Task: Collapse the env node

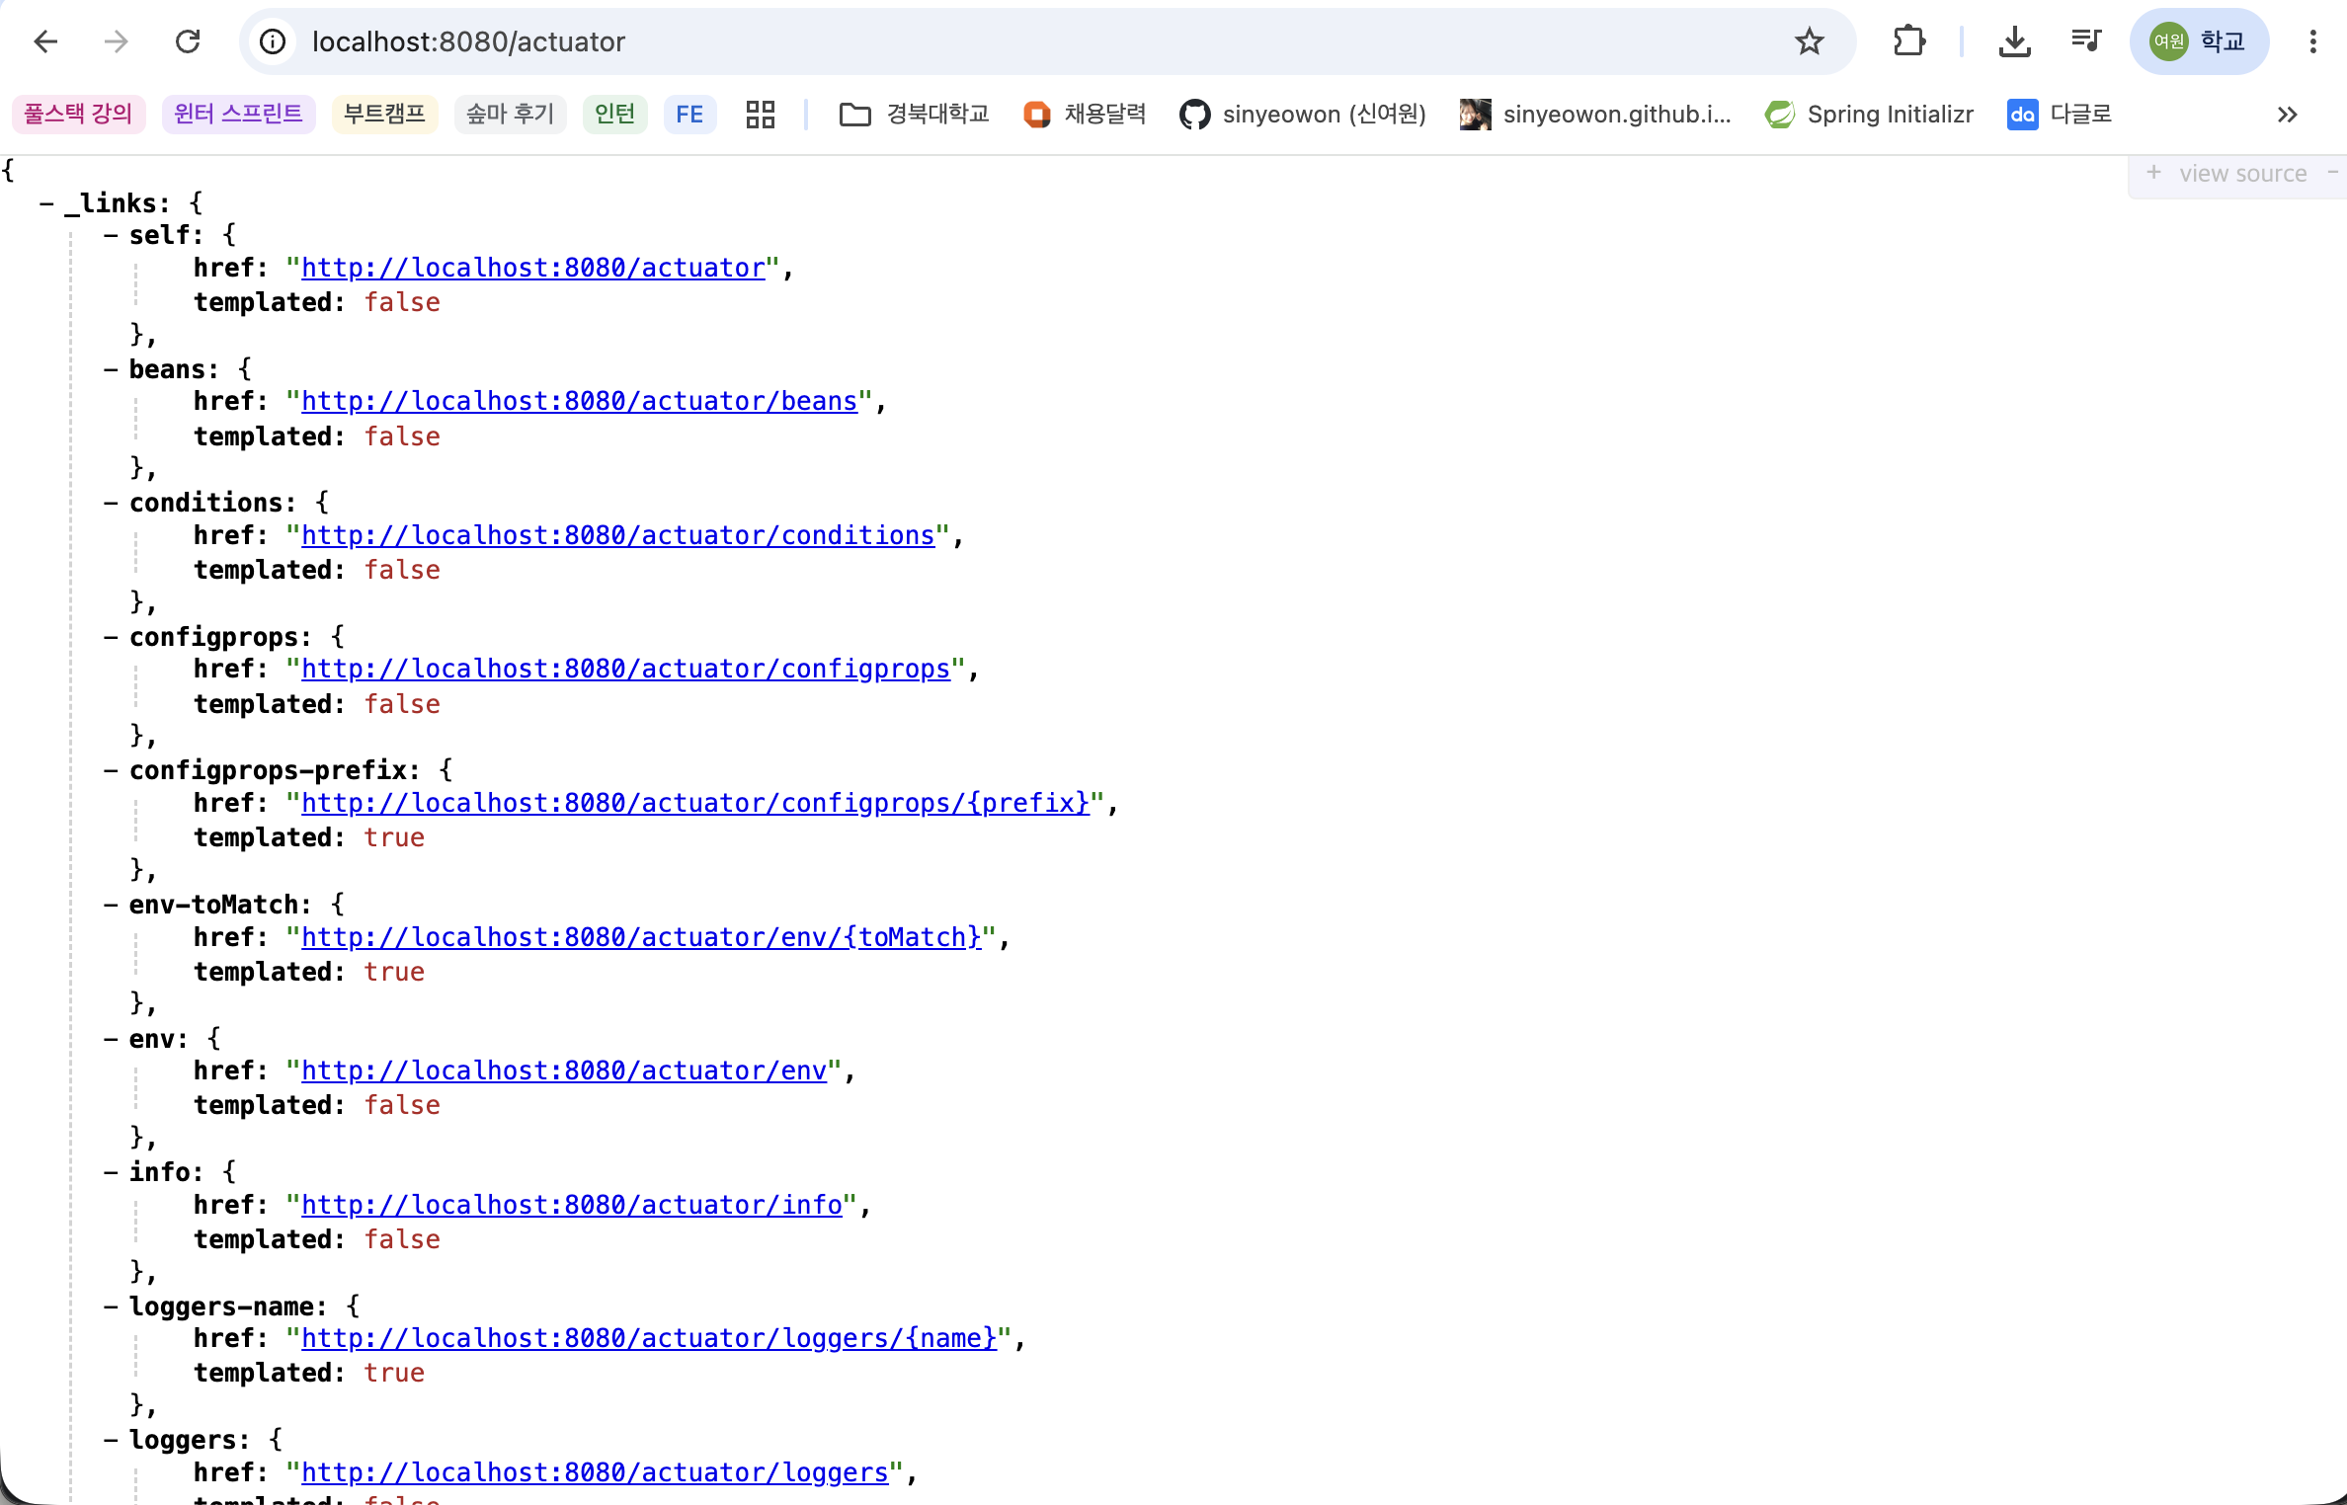Action: click(x=111, y=1039)
